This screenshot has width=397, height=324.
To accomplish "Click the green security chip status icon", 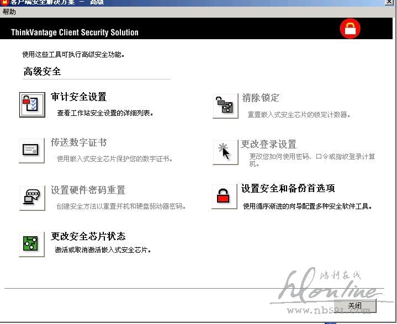I will (x=32, y=244).
